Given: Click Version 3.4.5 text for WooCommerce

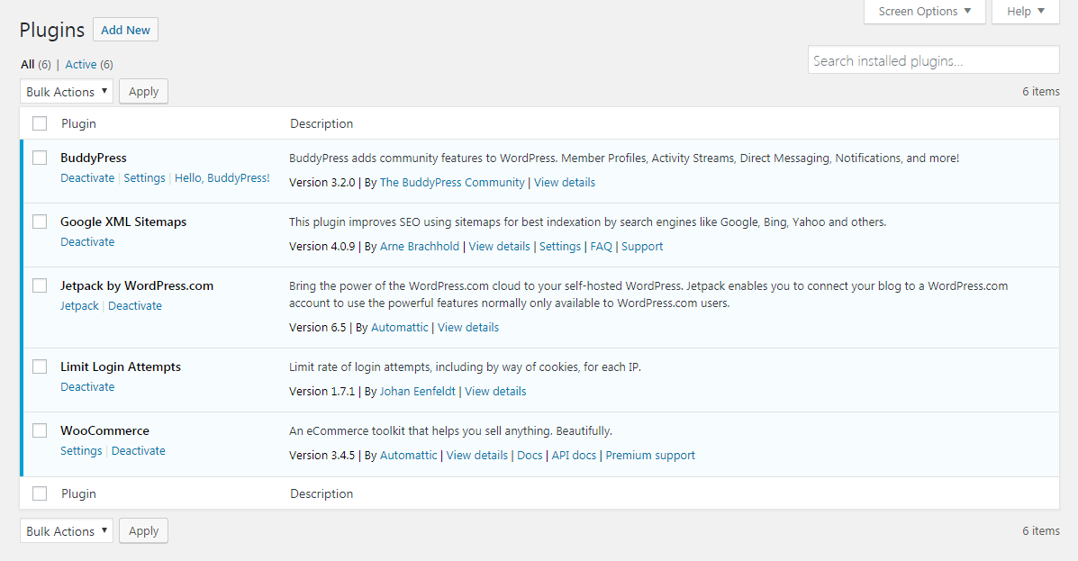Looking at the screenshot, I should click(322, 455).
